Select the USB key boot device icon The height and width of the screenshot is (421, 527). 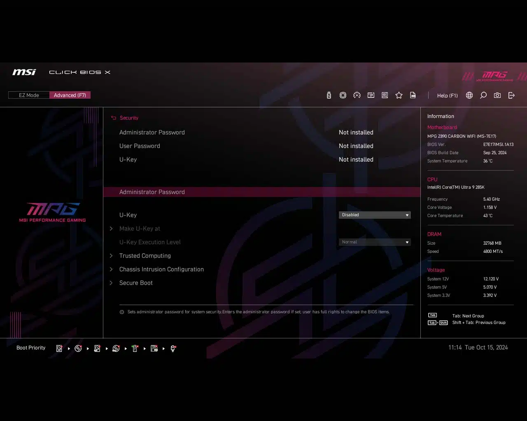[135, 348]
